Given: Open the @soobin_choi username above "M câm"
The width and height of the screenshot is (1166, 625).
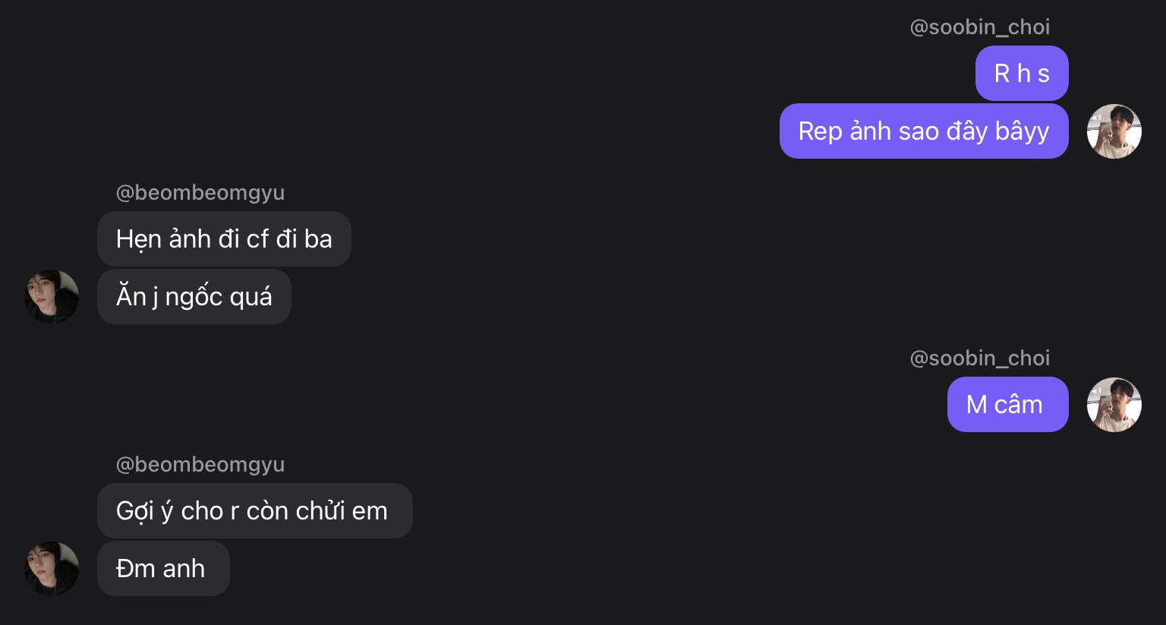Looking at the screenshot, I should [979, 358].
